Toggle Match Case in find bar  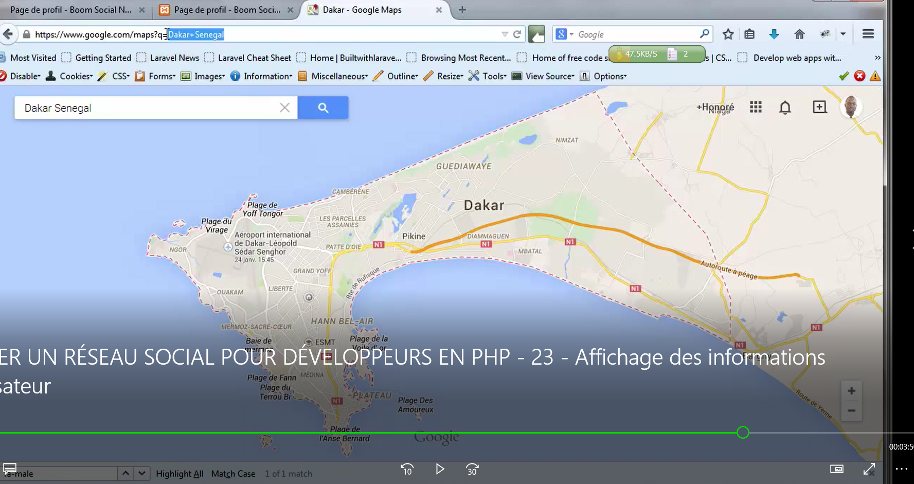[233, 474]
